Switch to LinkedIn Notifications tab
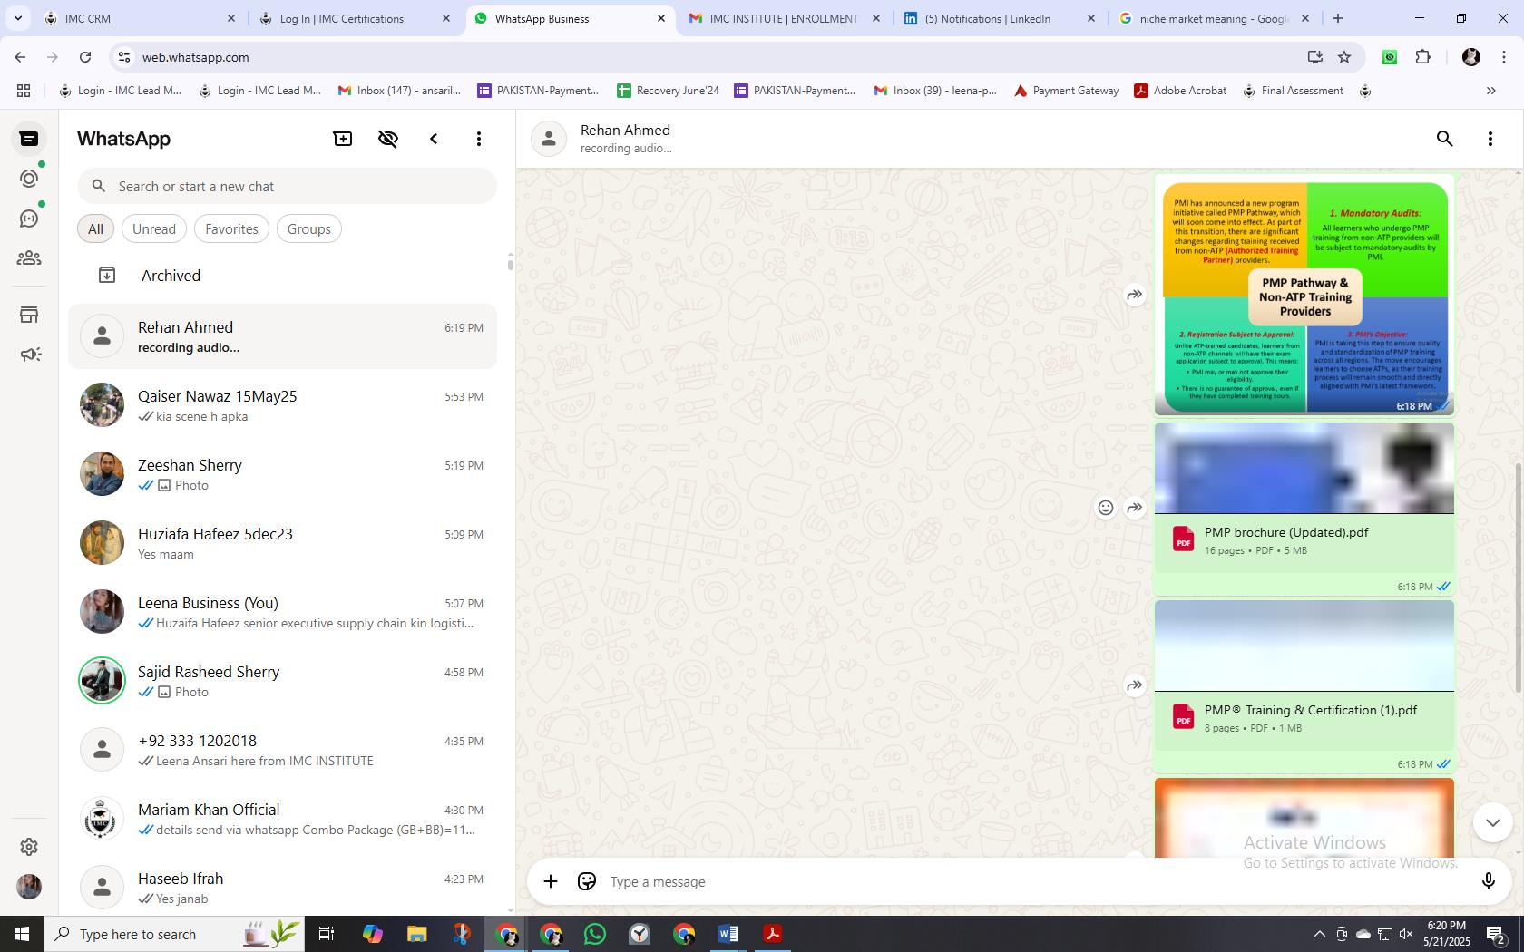Viewport: 1524px width, 952px height. pos(1000,18)
